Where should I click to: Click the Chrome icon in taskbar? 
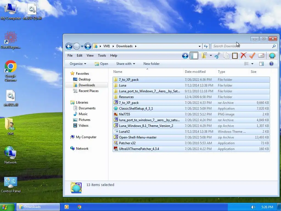tap(79, 207)
